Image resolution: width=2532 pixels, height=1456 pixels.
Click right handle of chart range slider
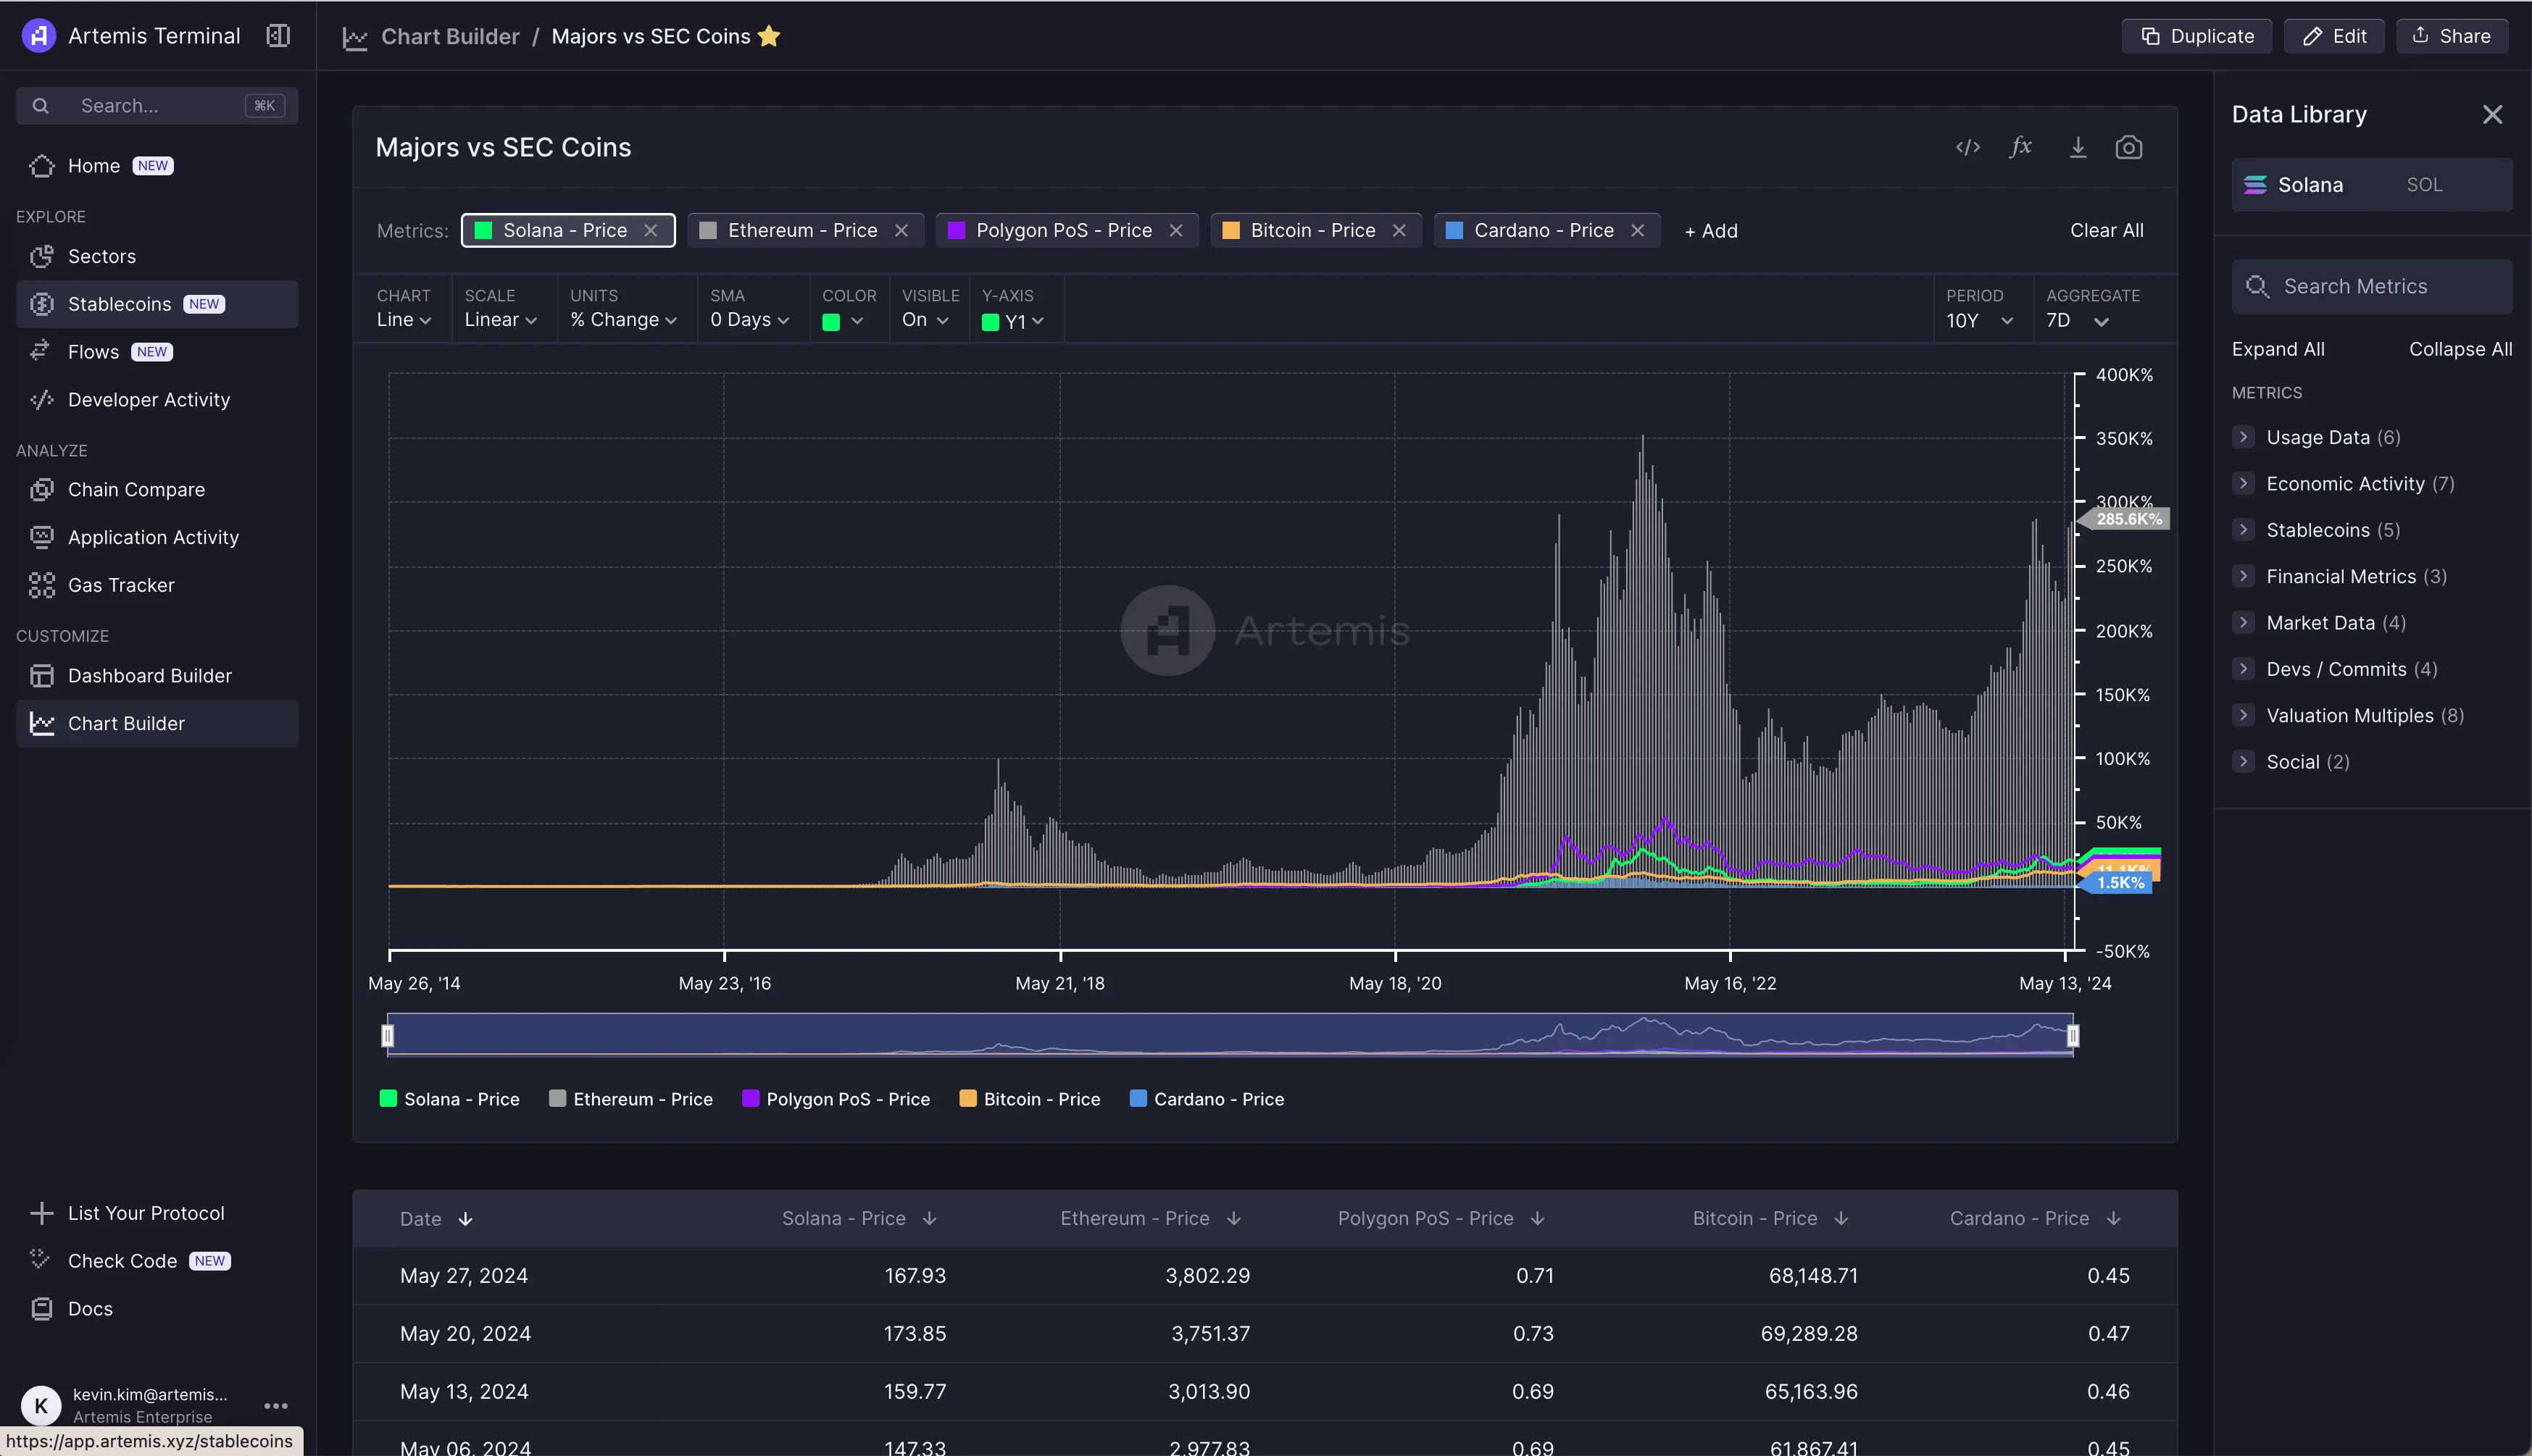point(2073,1036)
